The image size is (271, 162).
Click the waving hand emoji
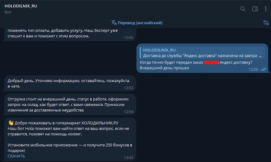coord(10,122)
